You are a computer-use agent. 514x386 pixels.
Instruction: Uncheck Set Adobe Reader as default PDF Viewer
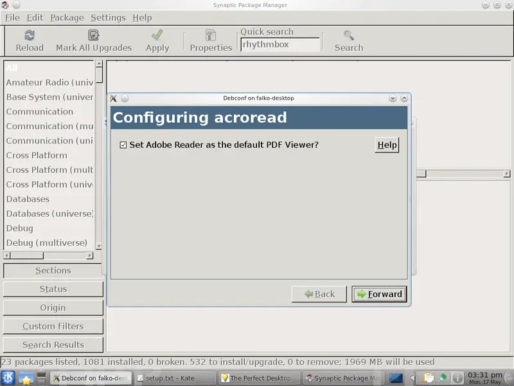[x=123, y=145]
